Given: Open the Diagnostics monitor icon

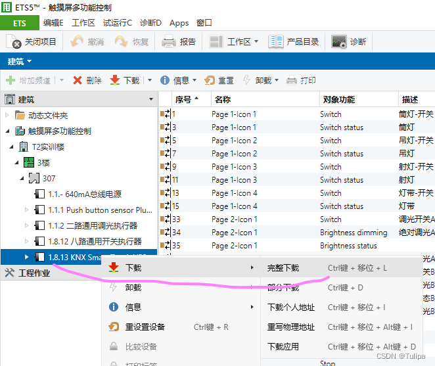Looking at the screenshot, I should tap(338, 41).
